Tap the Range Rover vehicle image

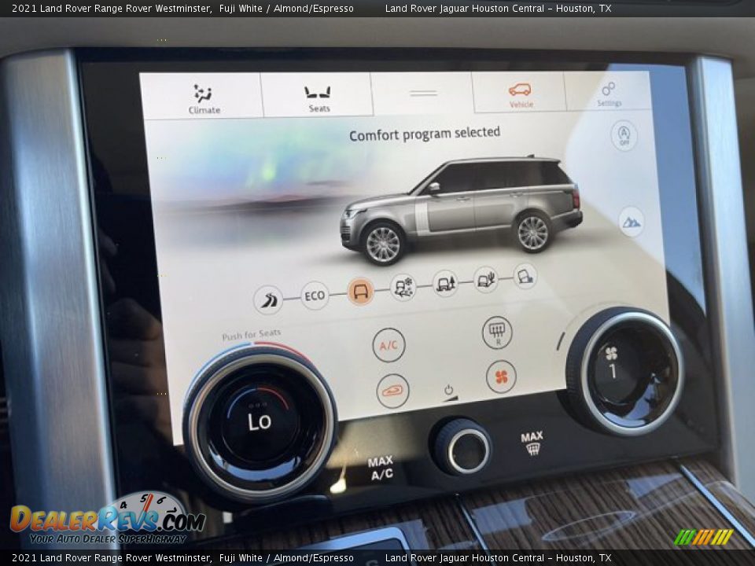coord(461,209)
